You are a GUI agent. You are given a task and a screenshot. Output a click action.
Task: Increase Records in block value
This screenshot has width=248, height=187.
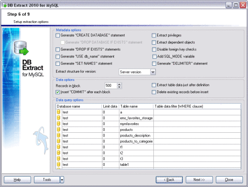(119, 84)
